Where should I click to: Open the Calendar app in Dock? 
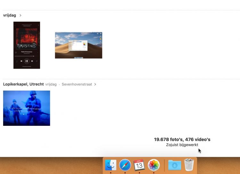click(139, 165)
